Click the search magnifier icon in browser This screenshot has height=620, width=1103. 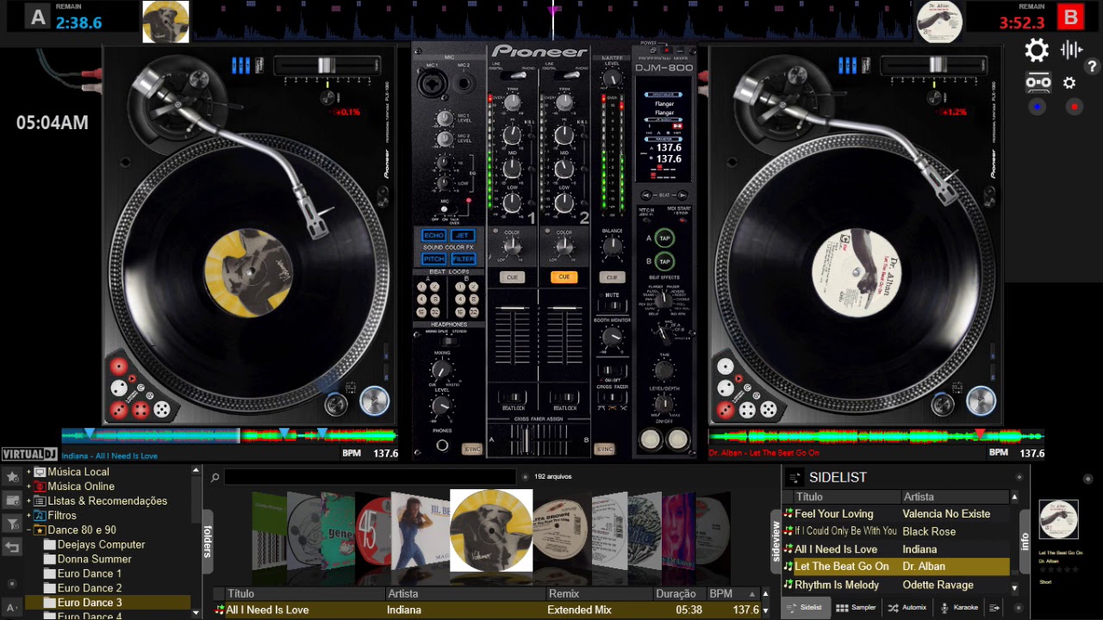tap(215, 477)
